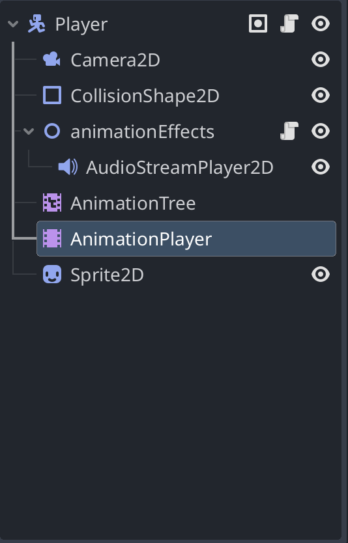Click the group children icon on Player

point(258,23)
